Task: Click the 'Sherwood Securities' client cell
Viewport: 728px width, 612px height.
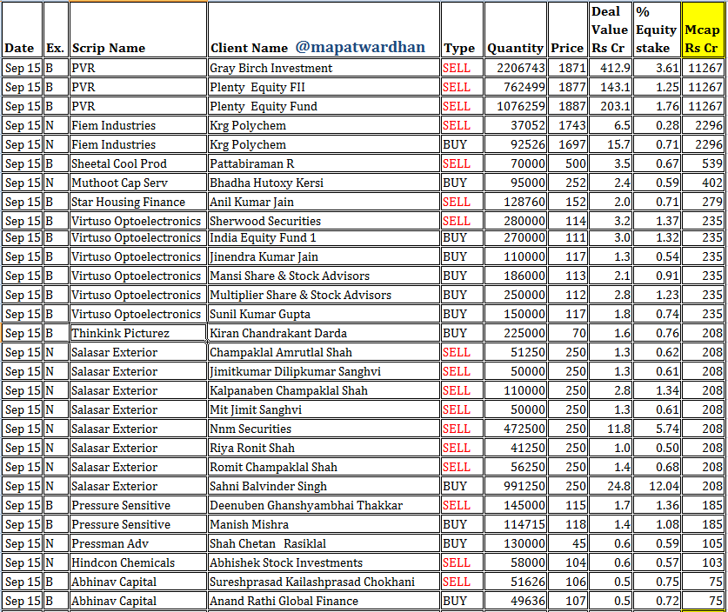Action: [324, 221]
